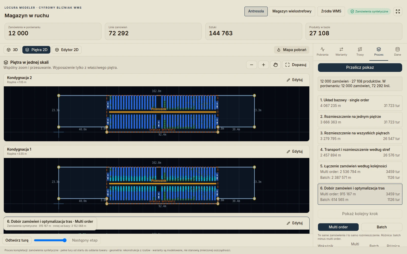Open Edytor 2D view
Image resolution: width=407 pixels, height=254 pixels.
tap(67, 50)
